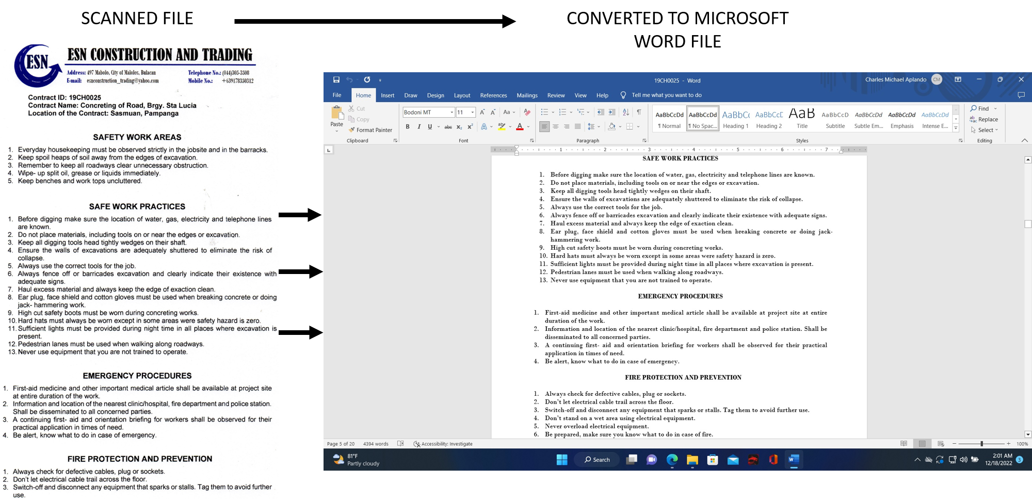1032x499 pixels.
Task: Apply strikethrough formatting icon
Action: [x=448, y=127]
